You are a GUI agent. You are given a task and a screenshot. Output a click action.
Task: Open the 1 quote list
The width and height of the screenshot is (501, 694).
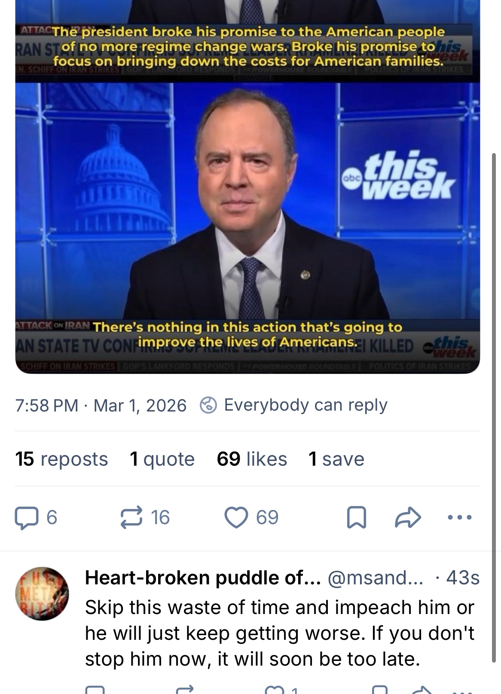(162, 459)
